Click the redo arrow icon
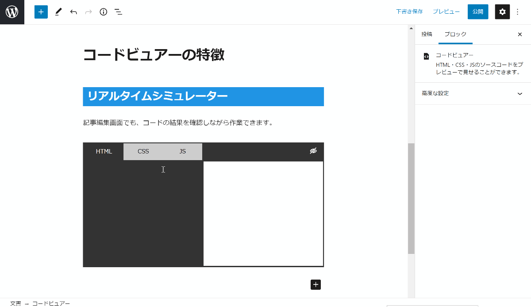531x307 pixels. (x=88, y=12)
